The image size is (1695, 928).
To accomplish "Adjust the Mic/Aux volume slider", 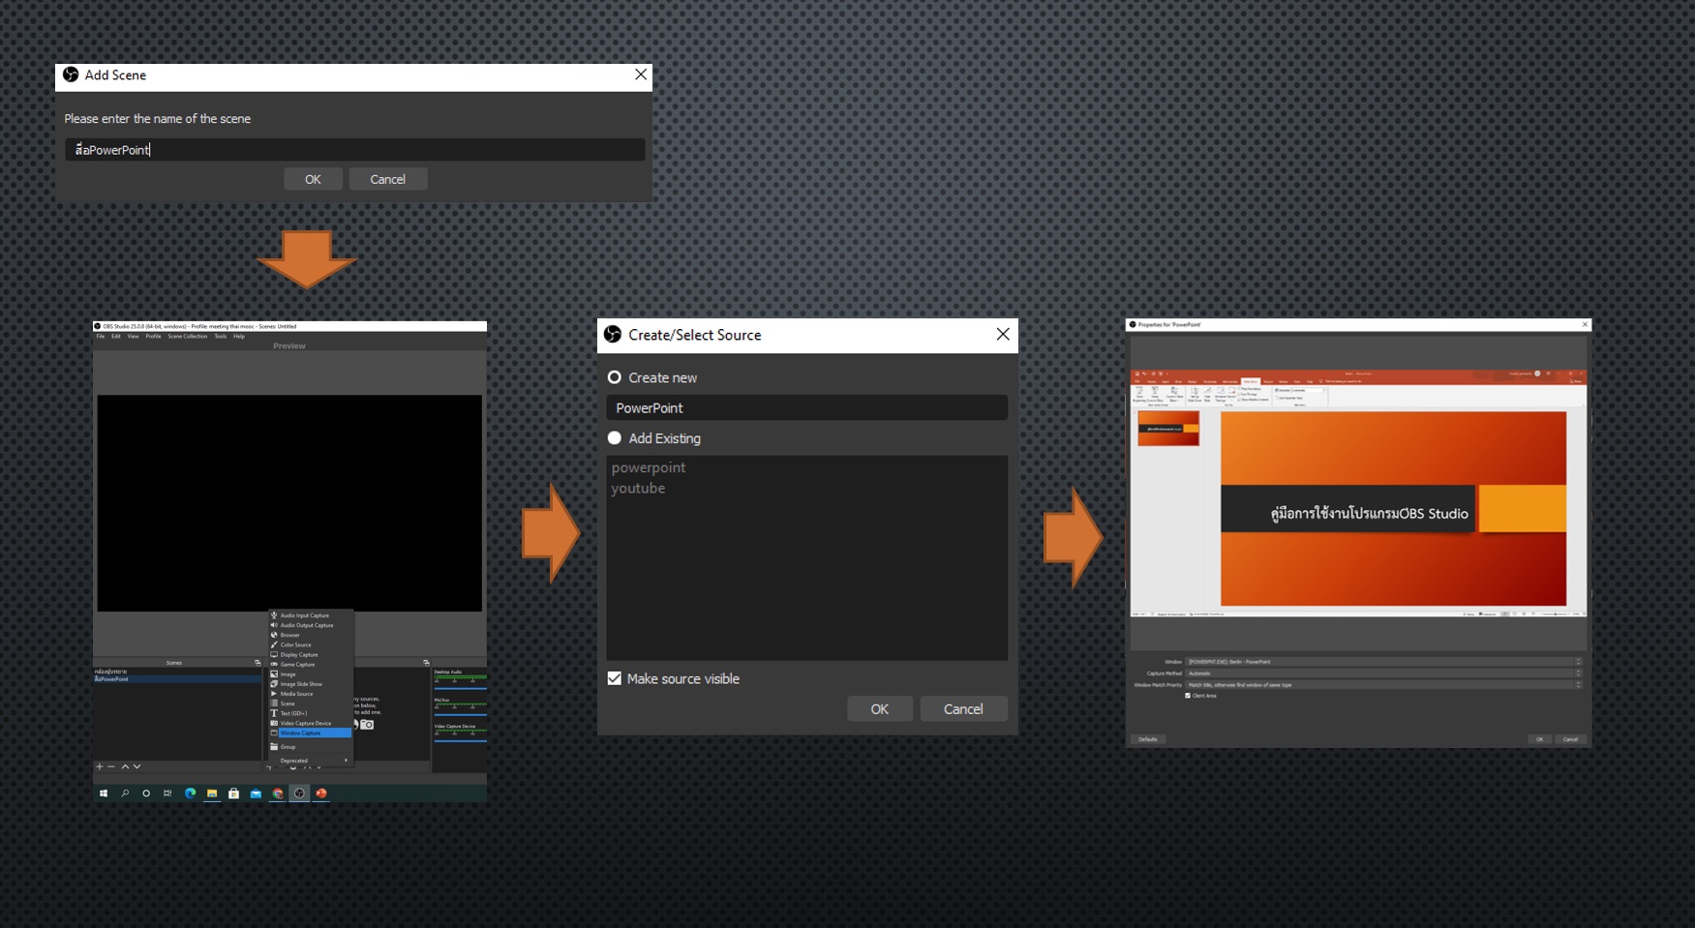I will [461, 715].
